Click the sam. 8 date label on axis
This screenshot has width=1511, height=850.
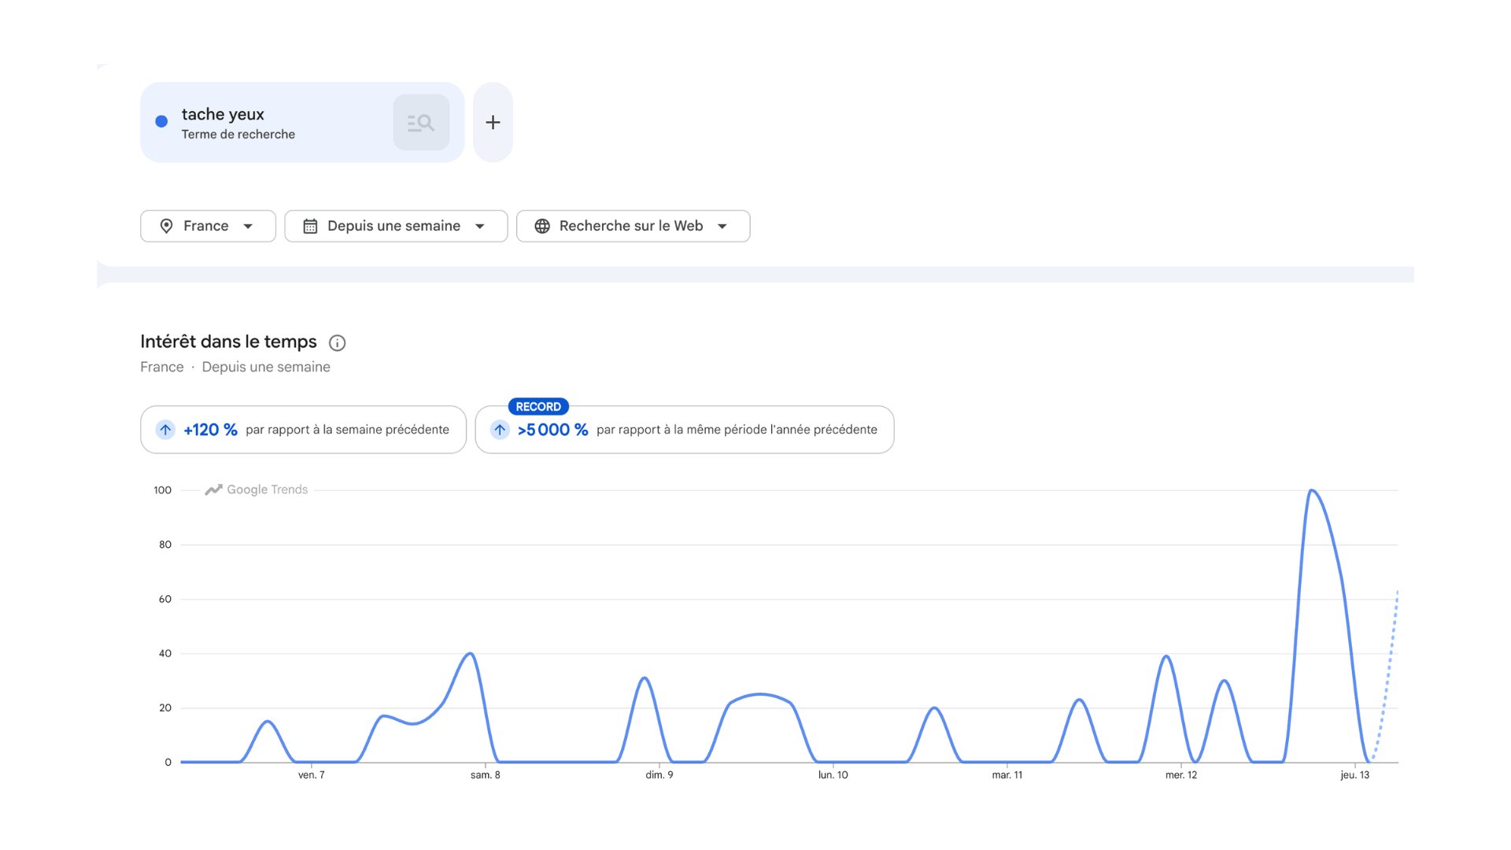click(486, 775)
